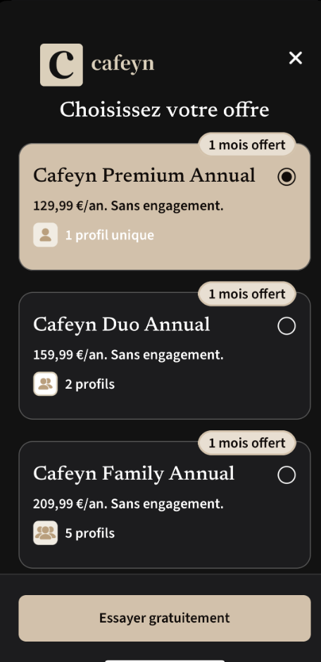This screenshot has height=662, width=321.
Task: Click the two-profiles icon in Duo
Action: (46, 384)
